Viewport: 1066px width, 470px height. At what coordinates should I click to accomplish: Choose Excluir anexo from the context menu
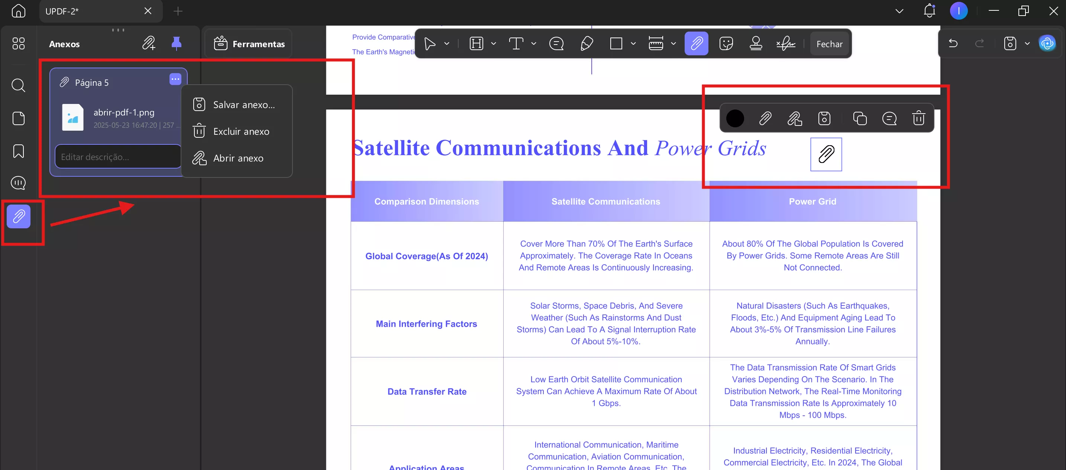(x=236, y=131)
